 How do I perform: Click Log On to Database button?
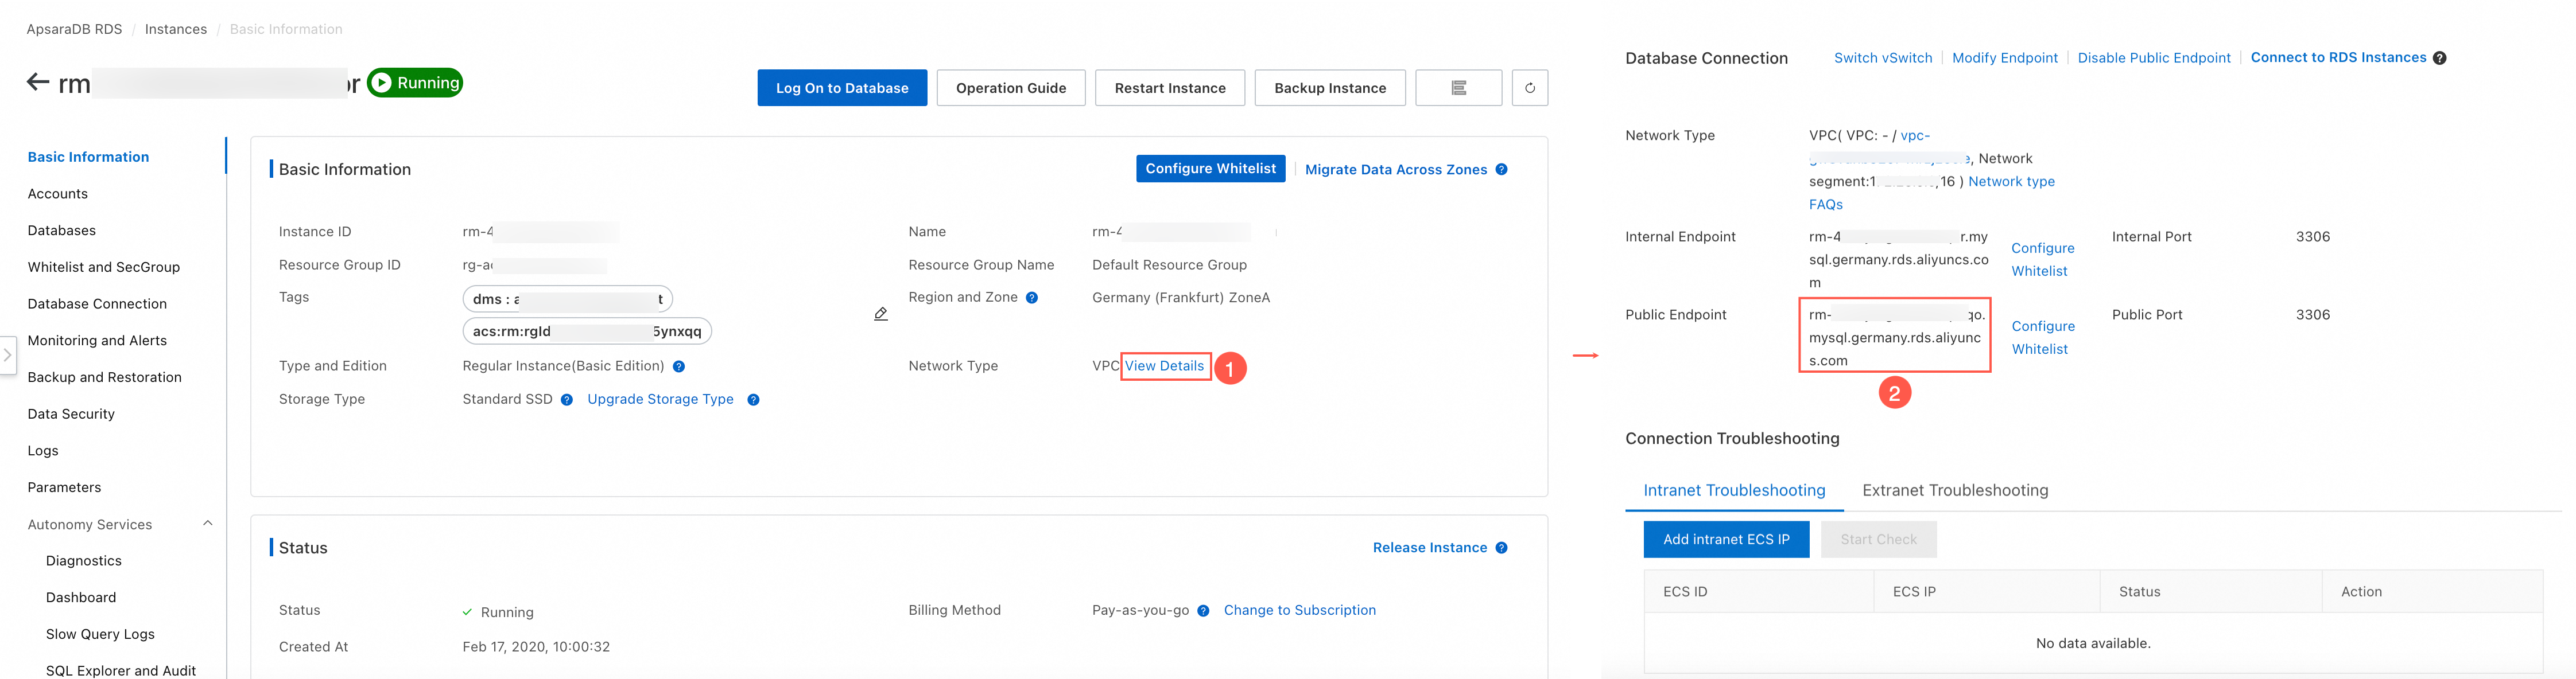(842, 88)
